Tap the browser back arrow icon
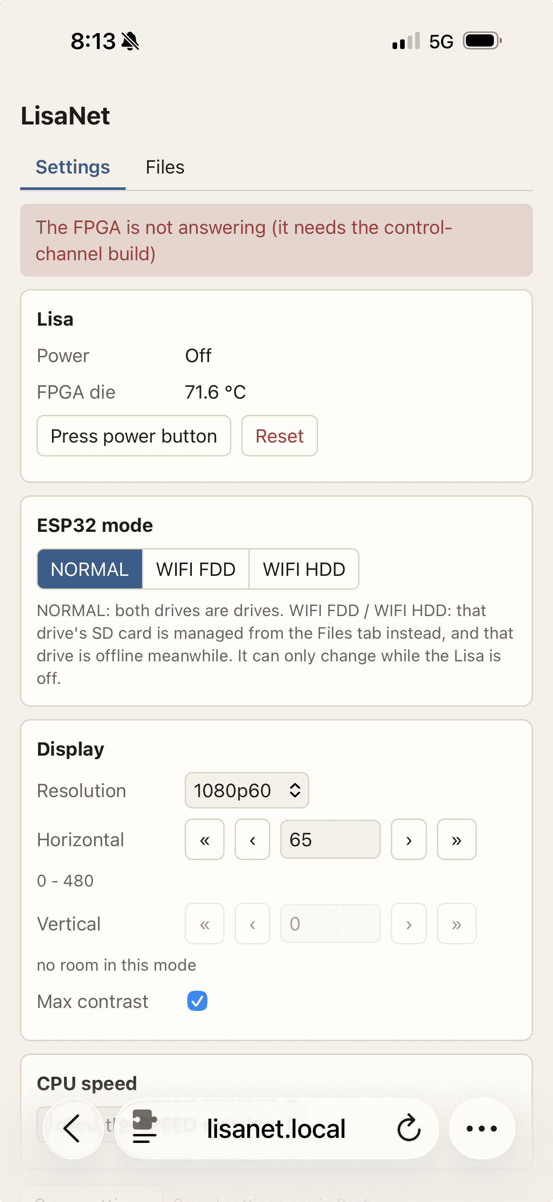Image resolution: width=553 pixels, height=1202 pixels. (72, 1128)
